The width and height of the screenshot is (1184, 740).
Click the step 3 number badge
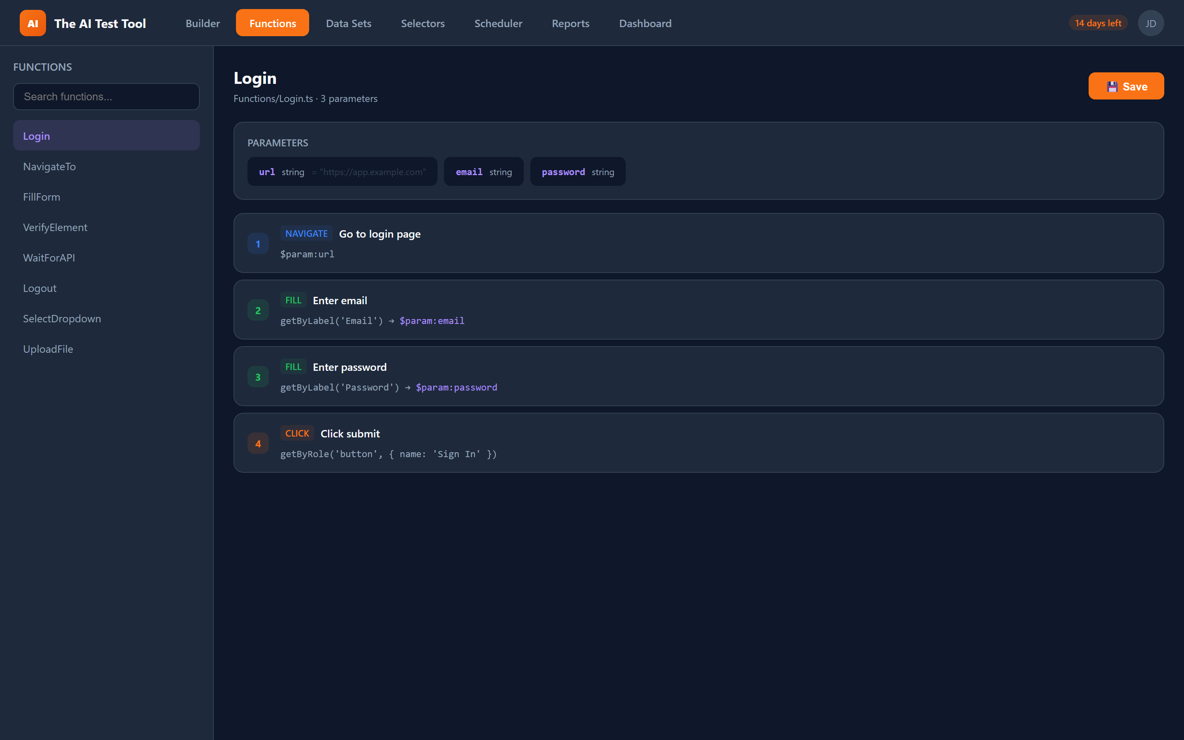pyautogui.click(x=258, y=376)
